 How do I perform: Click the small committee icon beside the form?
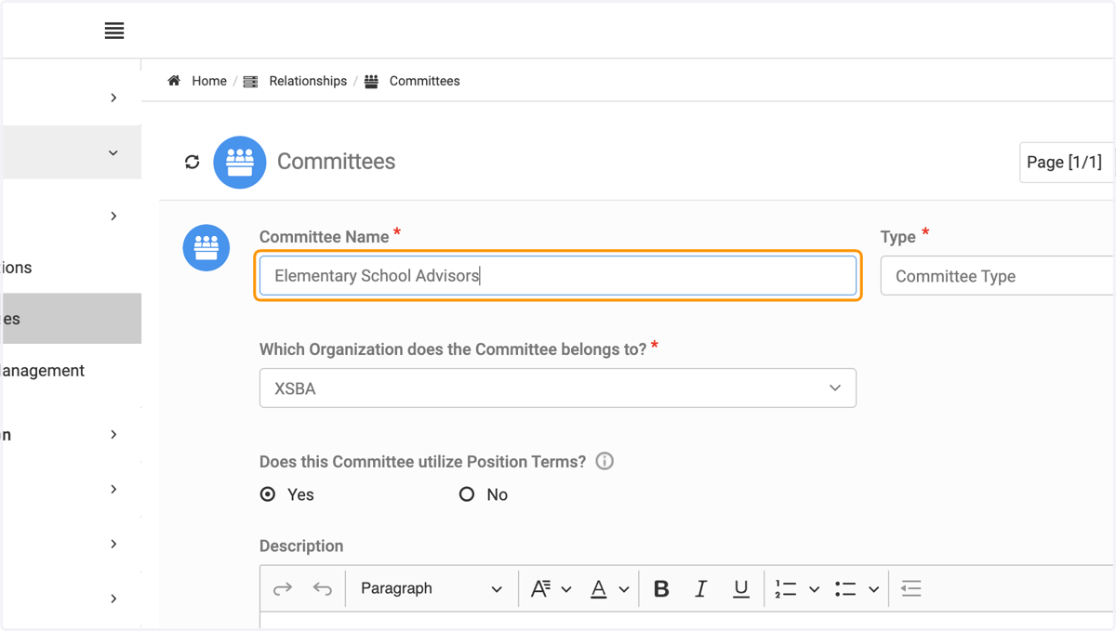point(206,248)
